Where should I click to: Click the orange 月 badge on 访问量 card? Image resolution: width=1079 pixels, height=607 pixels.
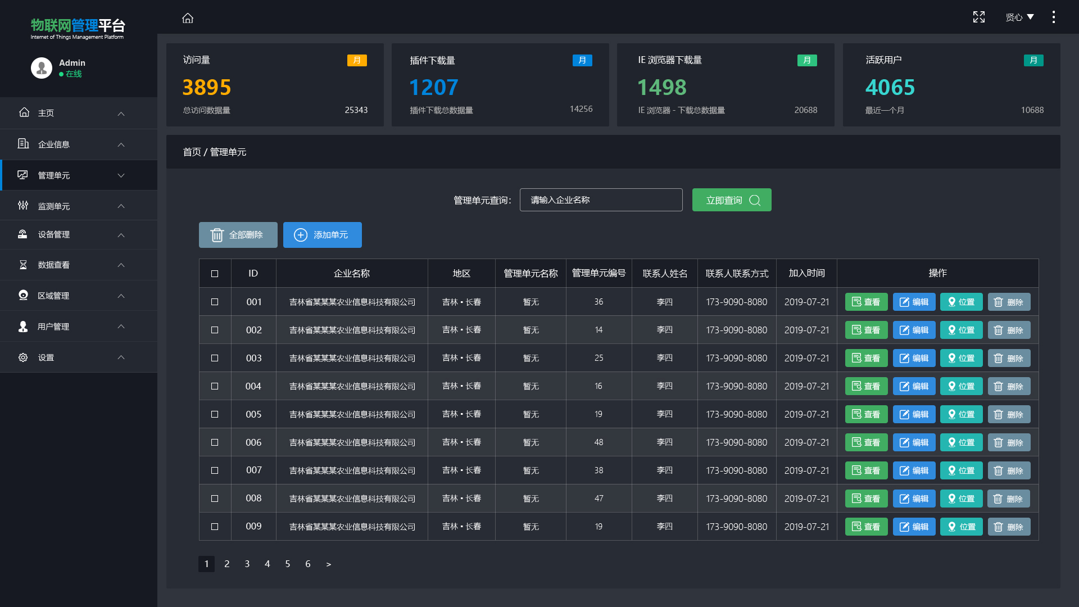[357, 60]
